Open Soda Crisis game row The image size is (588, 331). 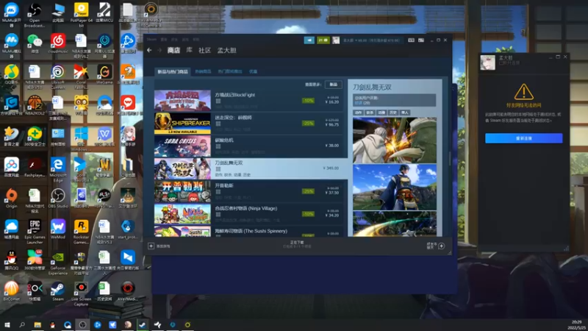pos(248,146)
